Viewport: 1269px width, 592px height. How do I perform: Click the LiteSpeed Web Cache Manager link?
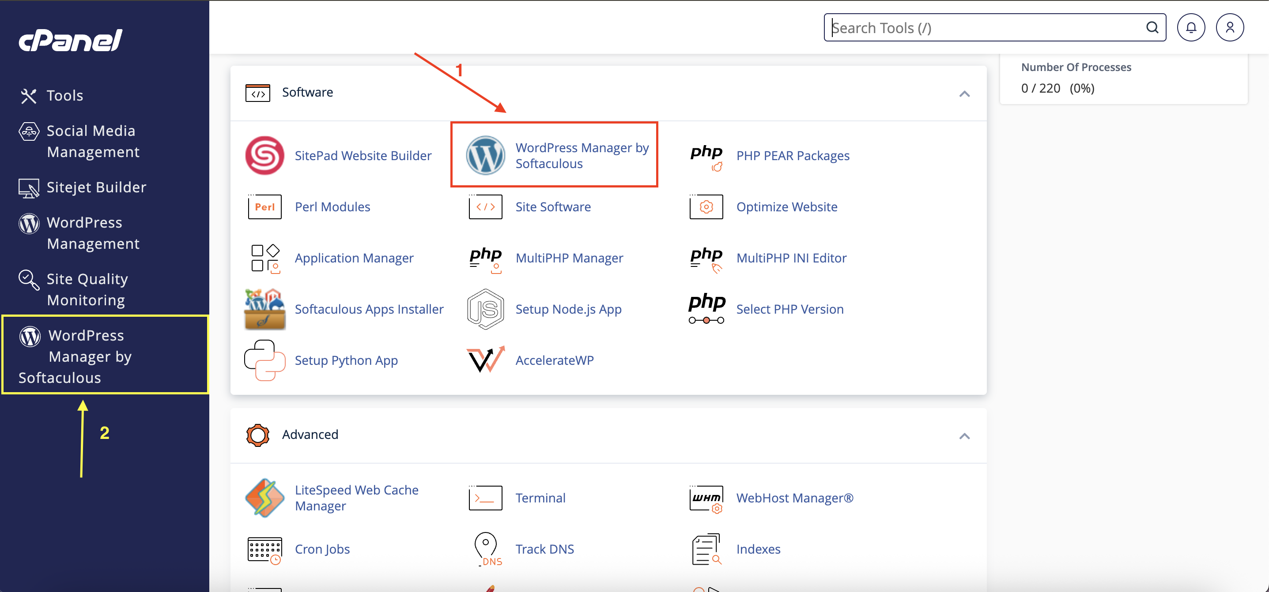pyautogui.click(x=357, y=498)
